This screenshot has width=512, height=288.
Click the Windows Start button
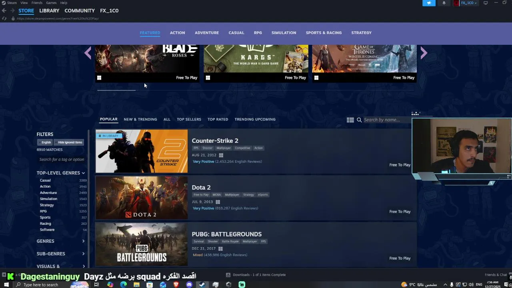(x=6, y=285)
